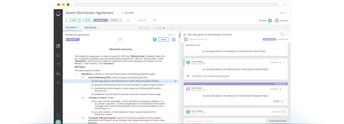Open the contract editor sidebar icon

click(58, 46)
